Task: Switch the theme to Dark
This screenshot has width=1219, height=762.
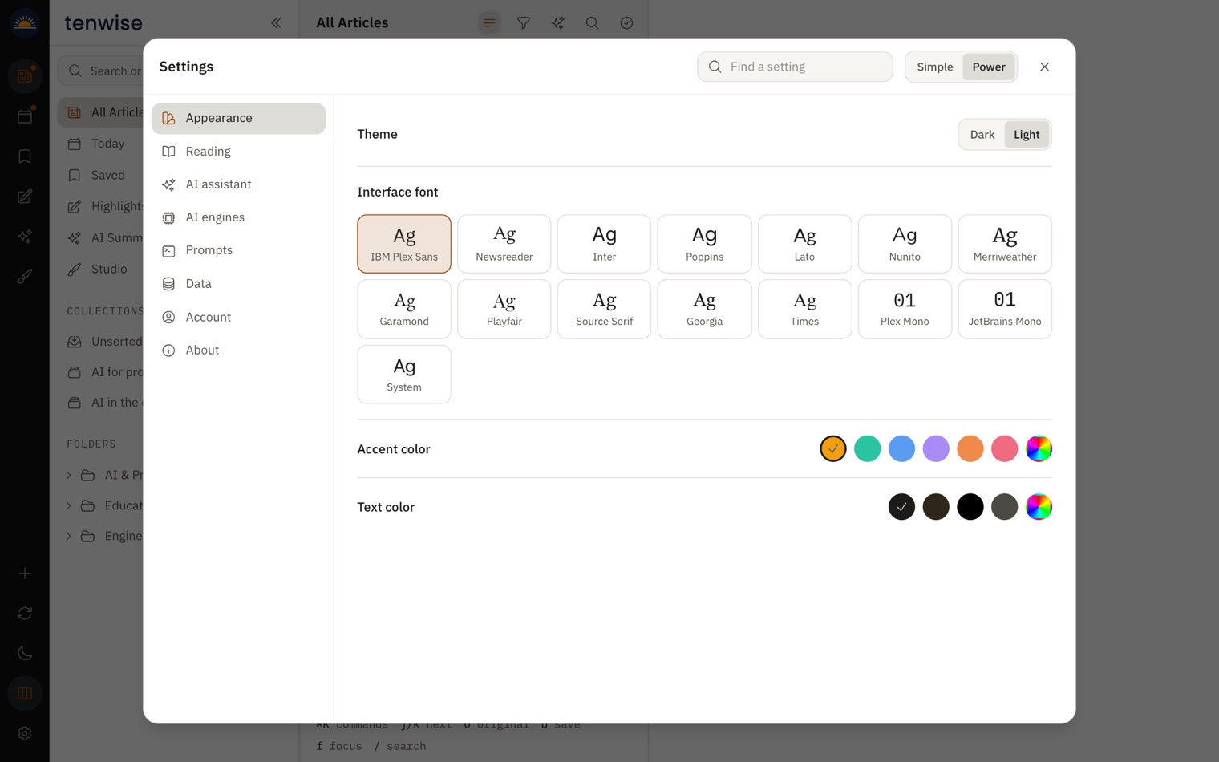Action: pyautogui.click(x=982, y=135)
